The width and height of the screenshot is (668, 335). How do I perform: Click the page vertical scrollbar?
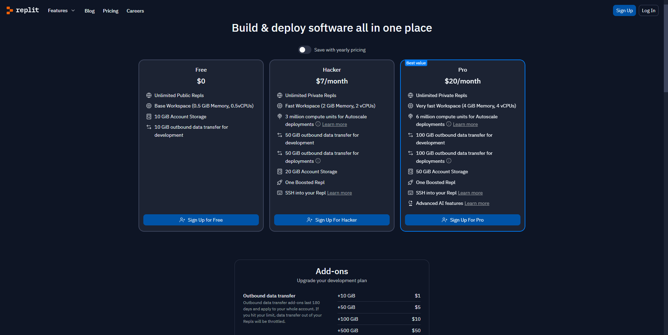click(x=666, y=49)
